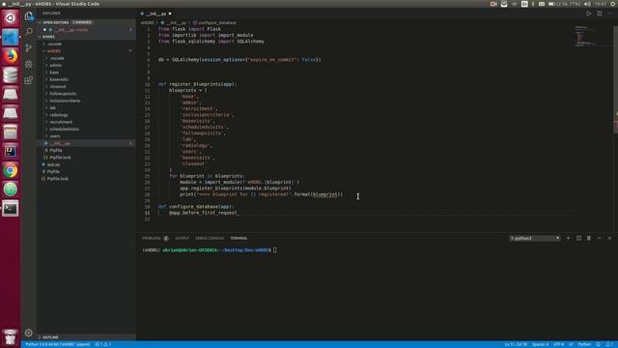Viewport: 618px width, 348px height.
Task: Expand the base folder
Action: 54,72
